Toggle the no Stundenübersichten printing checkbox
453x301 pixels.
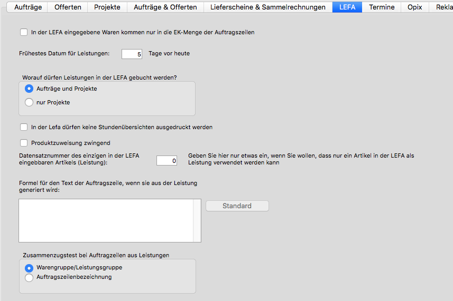pyautogui.click(x=24, y=127)
